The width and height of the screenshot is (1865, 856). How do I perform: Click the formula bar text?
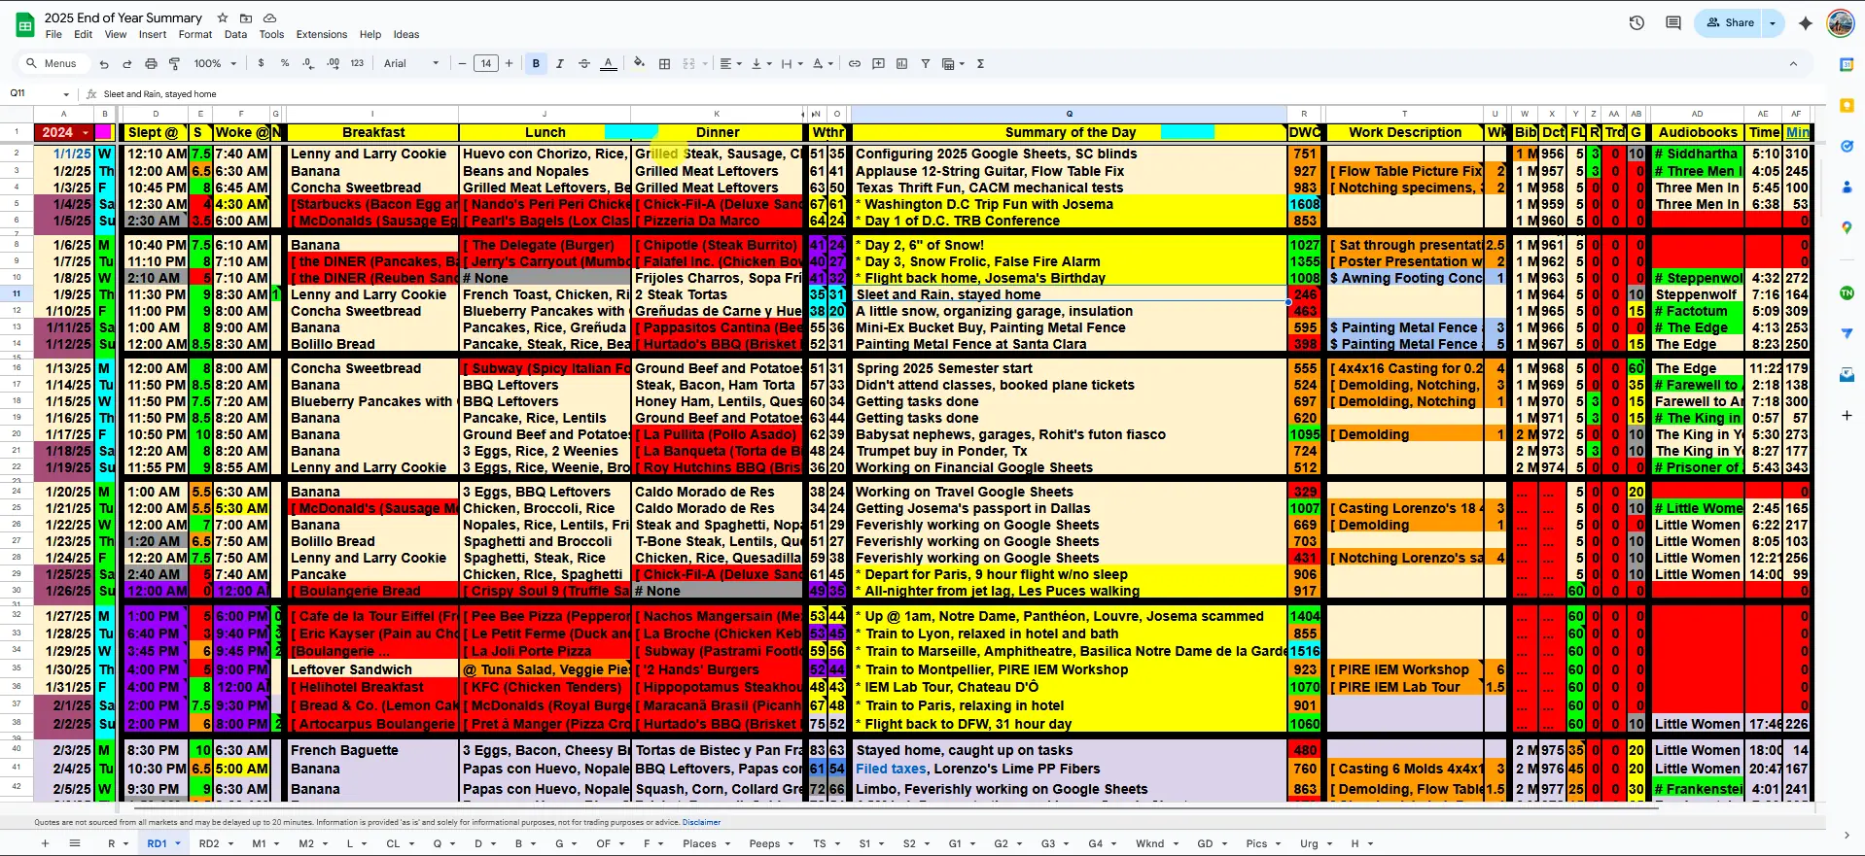point(160,94)
